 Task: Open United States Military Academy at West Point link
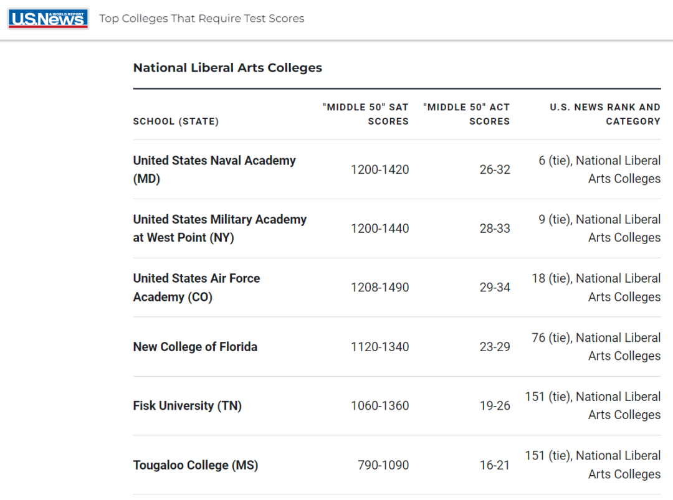tap(220, 228)
